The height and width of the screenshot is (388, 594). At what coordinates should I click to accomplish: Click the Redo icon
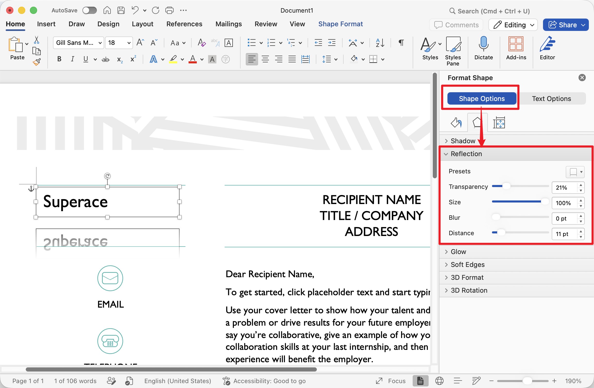click(156, 10)
